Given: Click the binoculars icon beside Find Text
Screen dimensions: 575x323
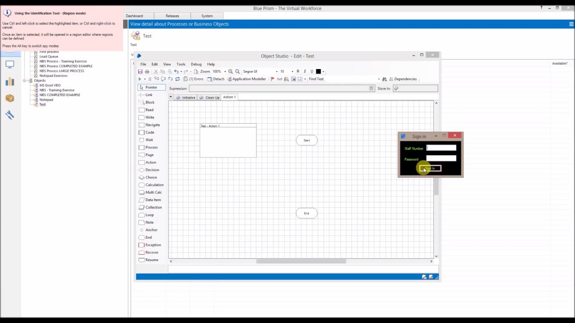Looking at the screenshot, I should [384, 79].
